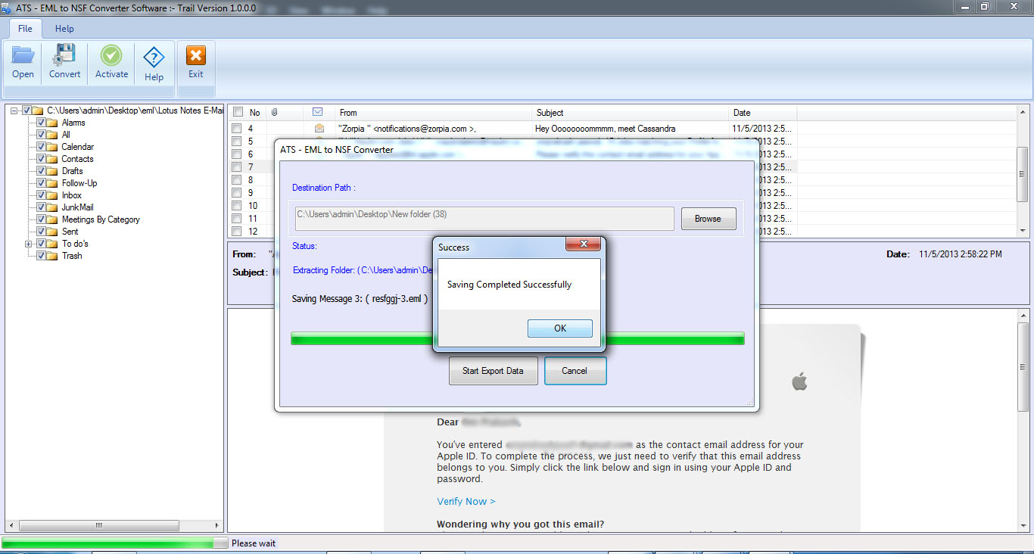This screenshot has height=554, width=1034.
Task: Click the Destination Path text field
Action: 483,218
